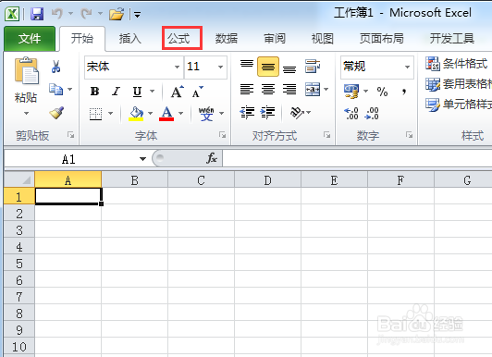This screenshot has height=357, width=492.
Task: Toggle wrap text in cell
Action: point(313,67)
